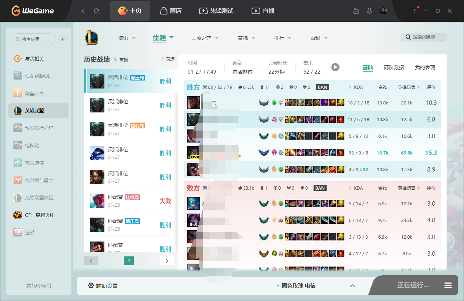Image resolution: width=464 pixels, height=301 pixels.
Task: Click the League of Legends logo icon
Action: pos(92,38)
